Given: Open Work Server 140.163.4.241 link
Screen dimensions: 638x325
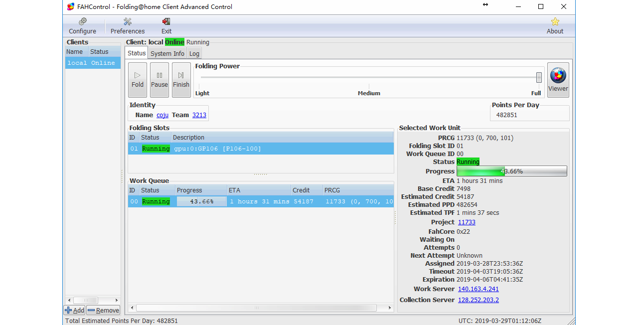Looking at the screenshot, I should 478,289.
